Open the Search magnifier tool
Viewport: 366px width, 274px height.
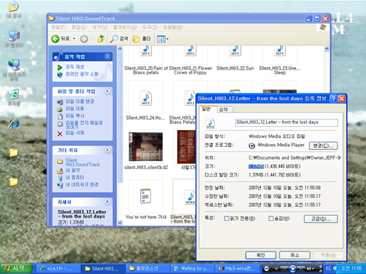click(x=119, y=38)
